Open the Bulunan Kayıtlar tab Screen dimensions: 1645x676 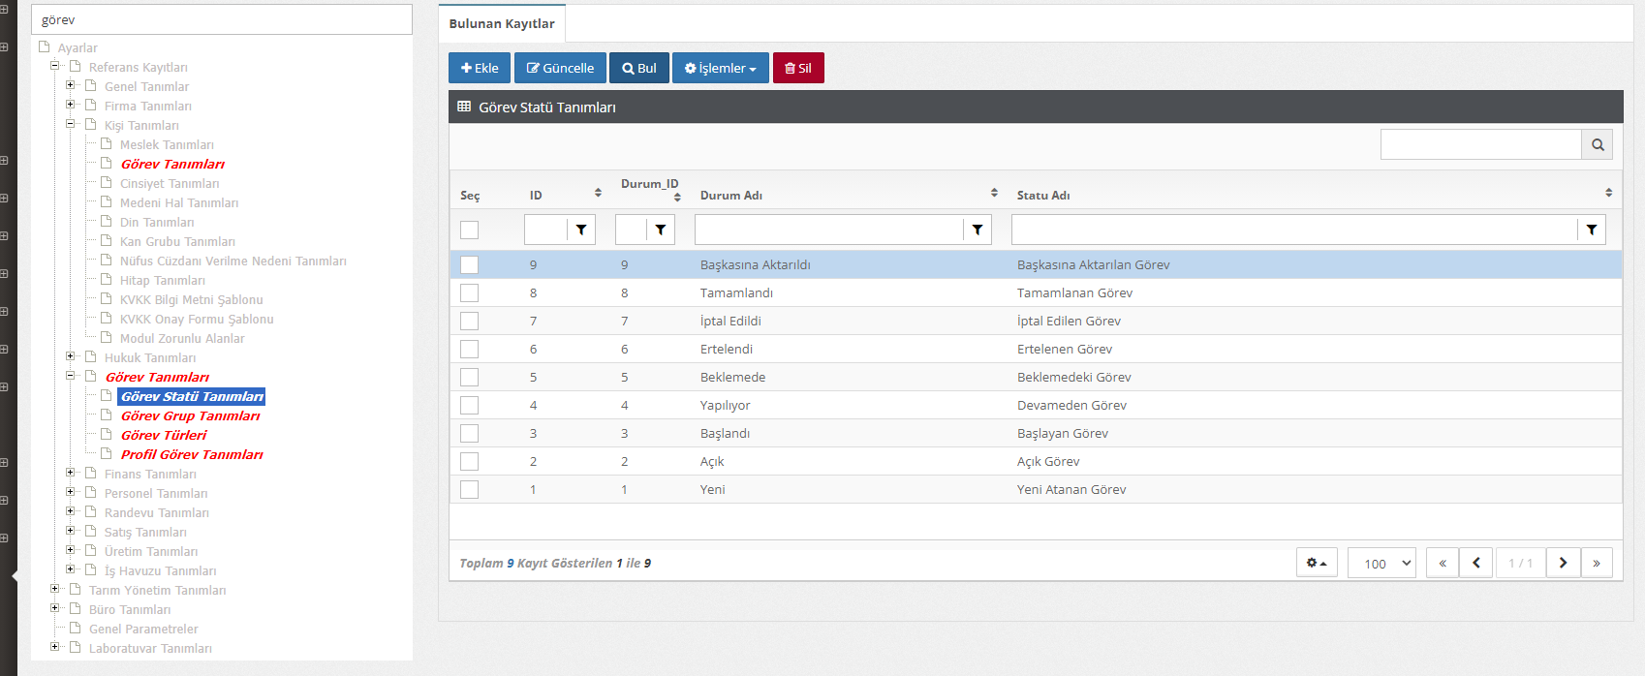[502, 23]
